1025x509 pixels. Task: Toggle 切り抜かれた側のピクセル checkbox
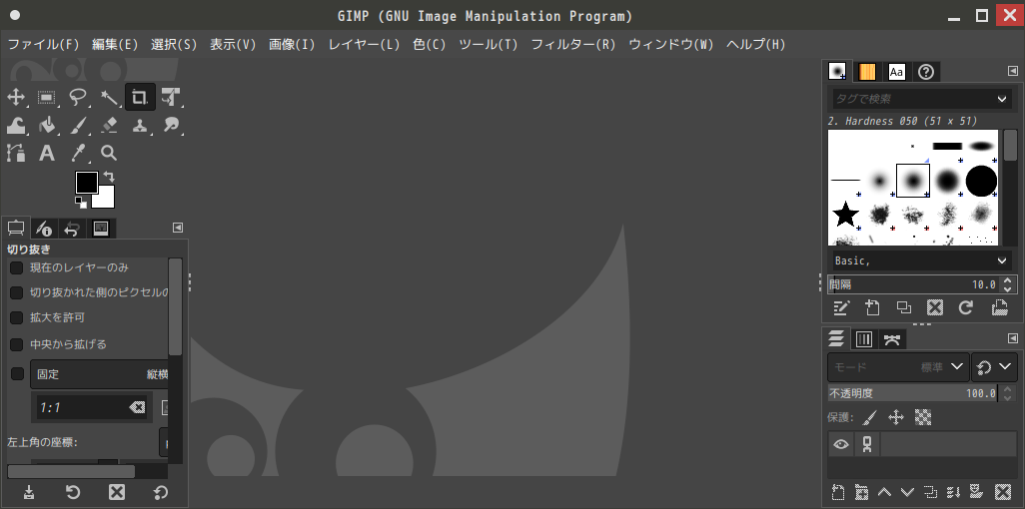(17, 292)
